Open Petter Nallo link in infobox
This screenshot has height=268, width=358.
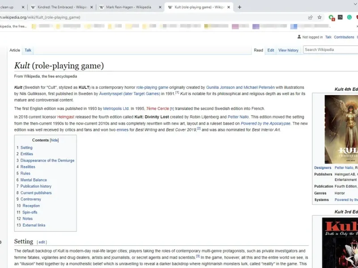344,168
